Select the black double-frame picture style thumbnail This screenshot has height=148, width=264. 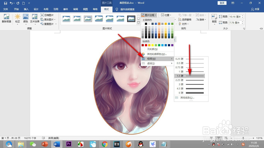(131, 19)
